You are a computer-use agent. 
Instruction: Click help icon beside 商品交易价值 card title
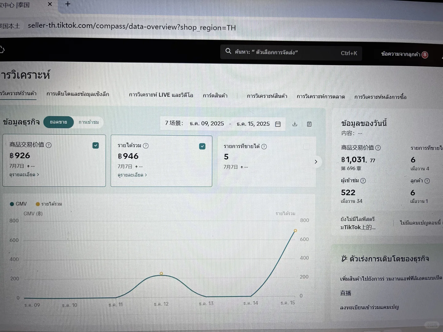49,145
